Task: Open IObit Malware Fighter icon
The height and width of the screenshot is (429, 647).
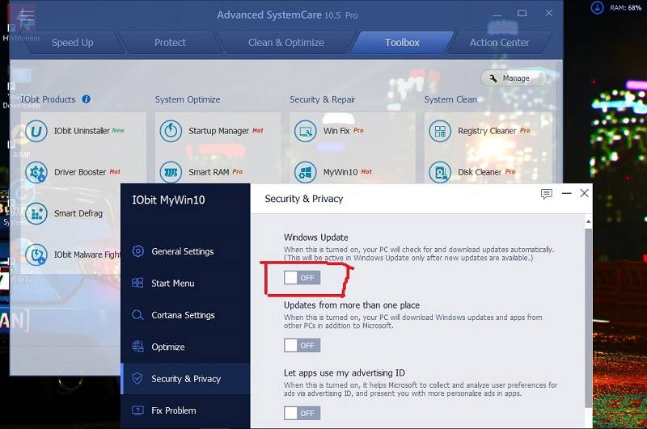Action: tap(36, 254)
